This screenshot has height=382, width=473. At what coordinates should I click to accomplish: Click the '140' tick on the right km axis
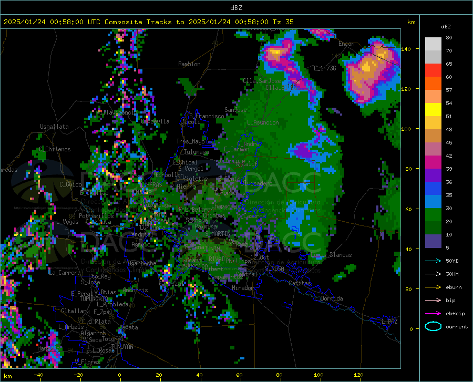(x=406, y=49)
